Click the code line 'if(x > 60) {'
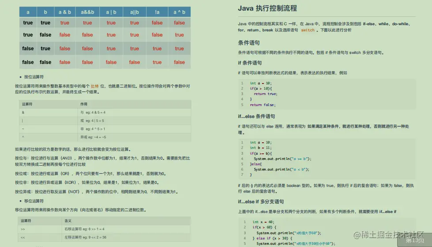 264,228
